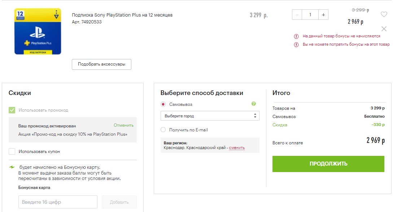Click the green bonus card arrow icon

12,167
